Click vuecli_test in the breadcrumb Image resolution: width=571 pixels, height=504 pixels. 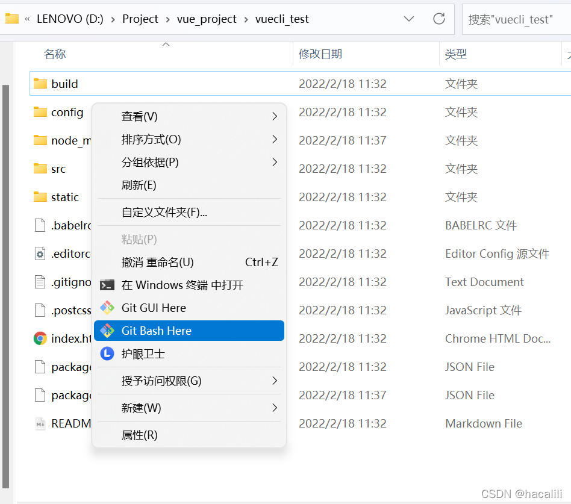tap(282, 19)
